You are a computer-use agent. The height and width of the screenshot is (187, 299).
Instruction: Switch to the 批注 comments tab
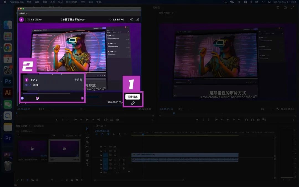click(x=31, y=20)
